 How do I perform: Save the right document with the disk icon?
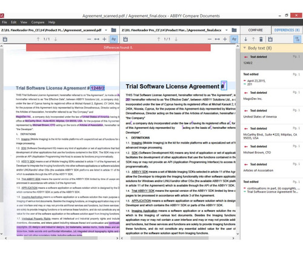(125, 39)
